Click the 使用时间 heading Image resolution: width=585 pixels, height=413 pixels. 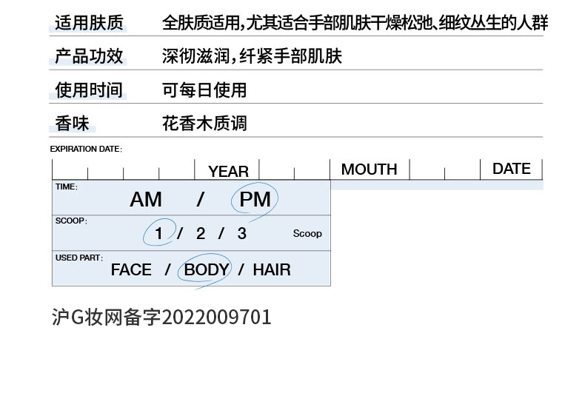click(89, 90)
